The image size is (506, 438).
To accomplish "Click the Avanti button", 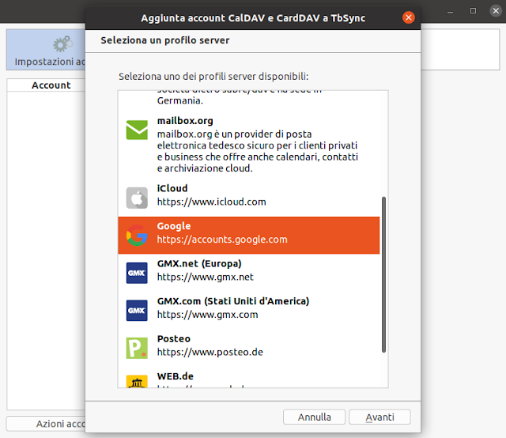I will [x=379, y=417].
